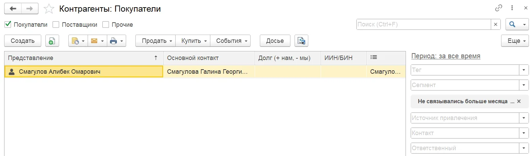The image size is (531, 156).
Task: Open the Источник привлечения dropdown arrow
Action: pos(524,118)
